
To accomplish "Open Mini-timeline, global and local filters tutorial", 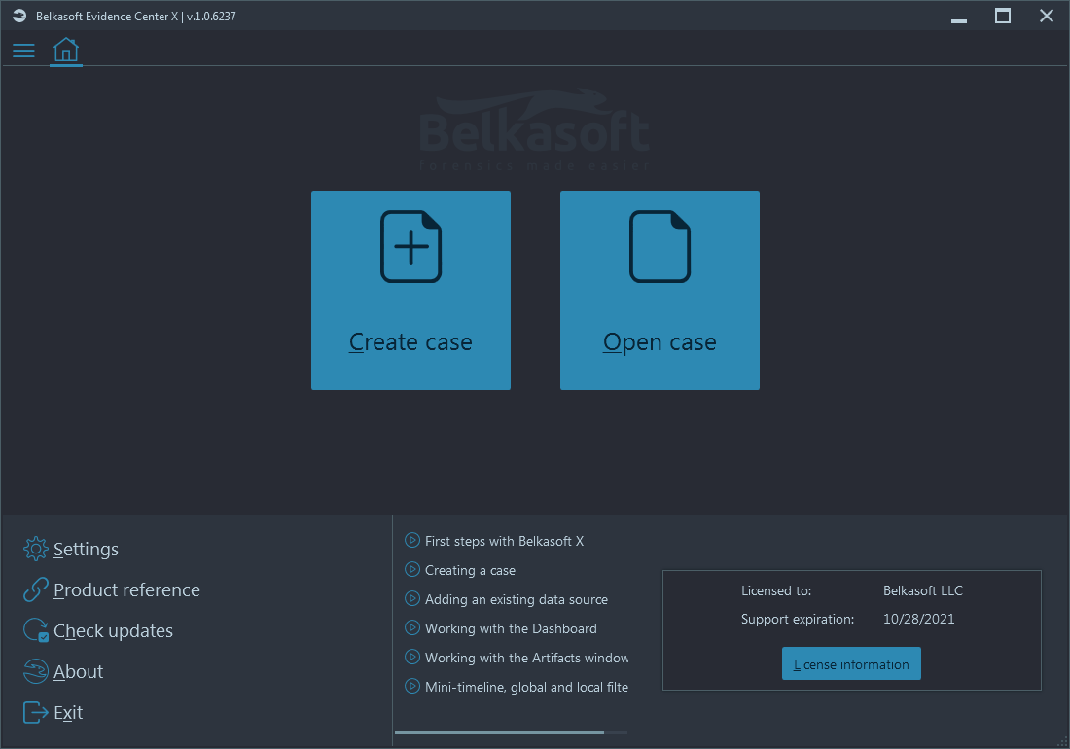I will point(527,688).
